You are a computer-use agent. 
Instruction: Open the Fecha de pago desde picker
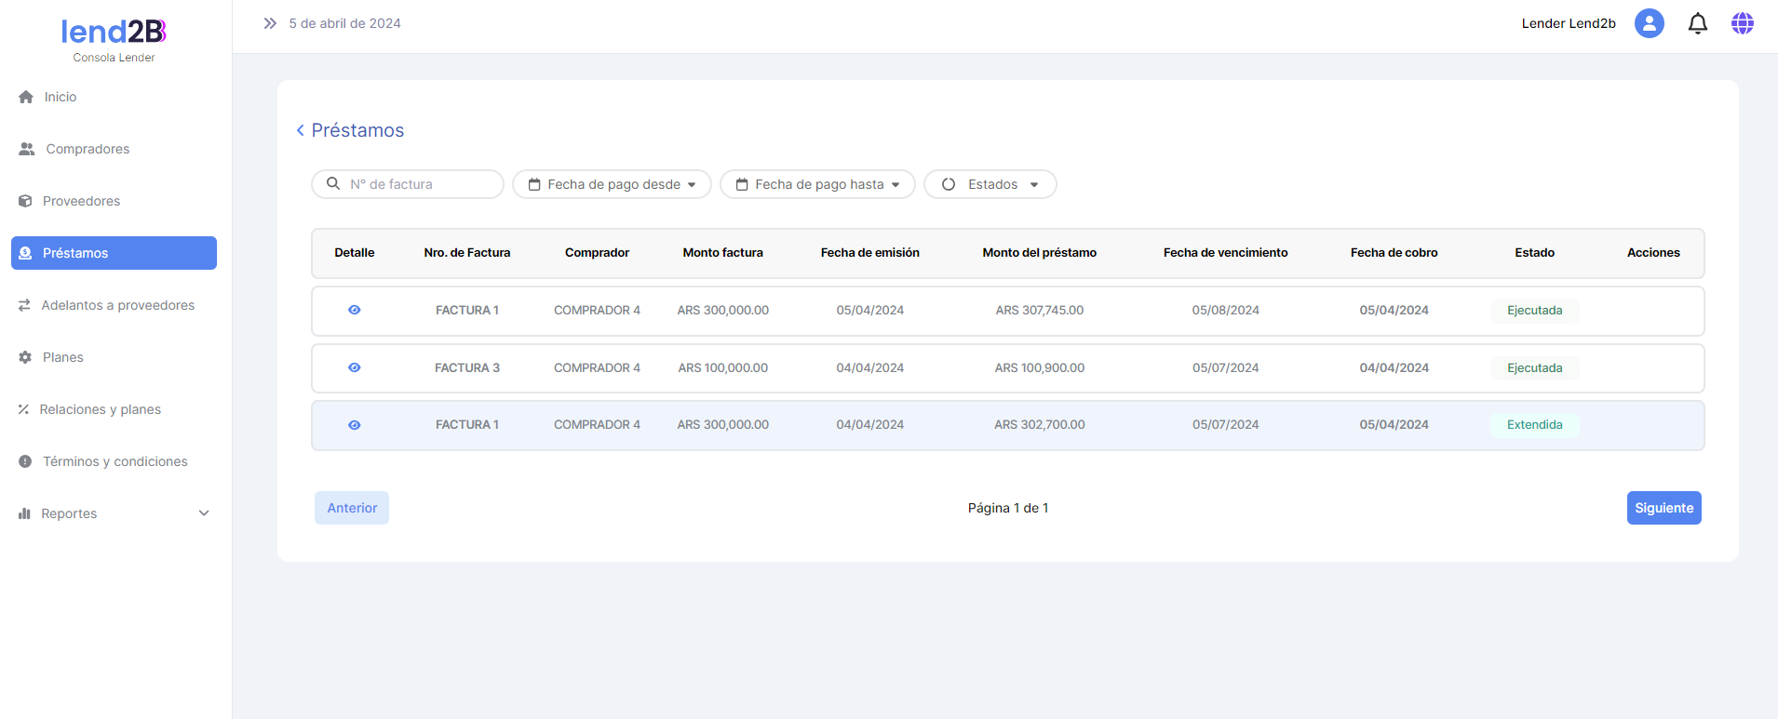pos(612,184)
